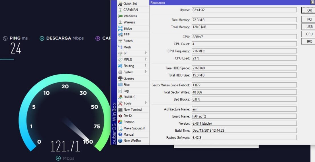The image size is (315, 162).
Task: Click the Architecture Name field arm
Action: [x=244, y=109]
